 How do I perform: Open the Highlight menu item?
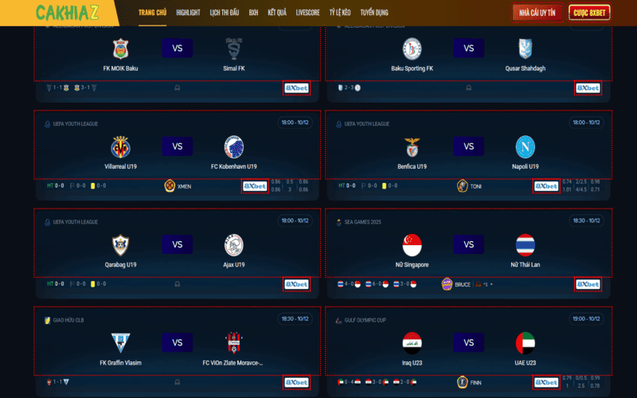[188, 13]
